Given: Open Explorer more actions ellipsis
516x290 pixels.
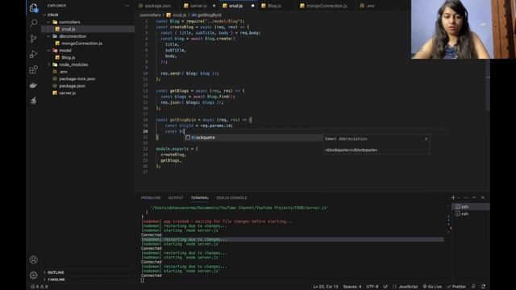Looking at the screenshot, I should click(127, 6).
